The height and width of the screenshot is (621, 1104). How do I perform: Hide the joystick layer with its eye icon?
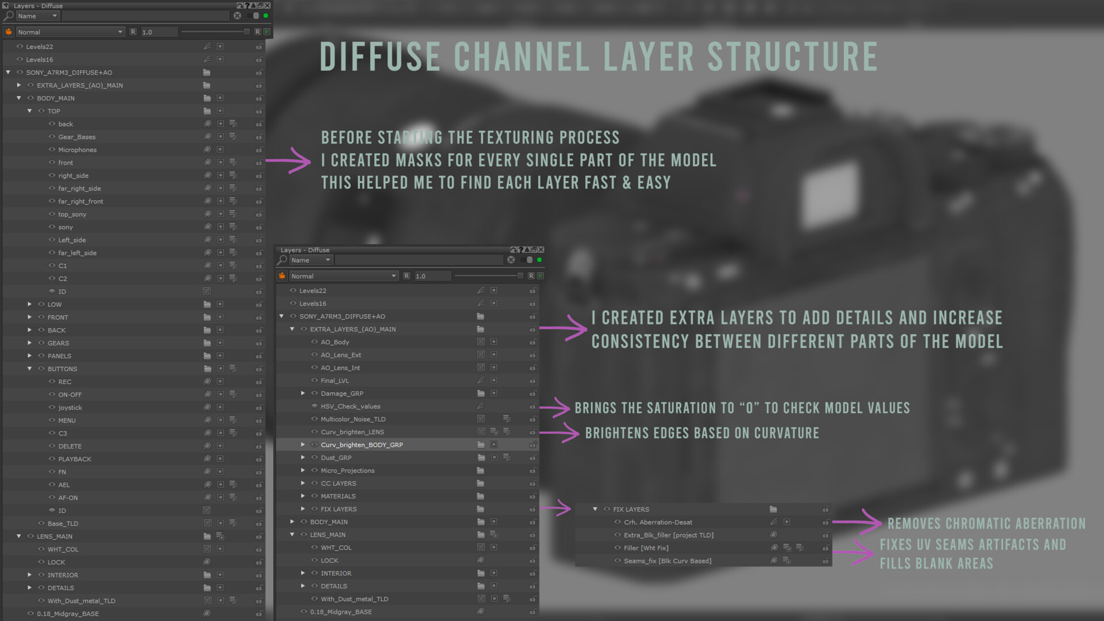(52, 408)
